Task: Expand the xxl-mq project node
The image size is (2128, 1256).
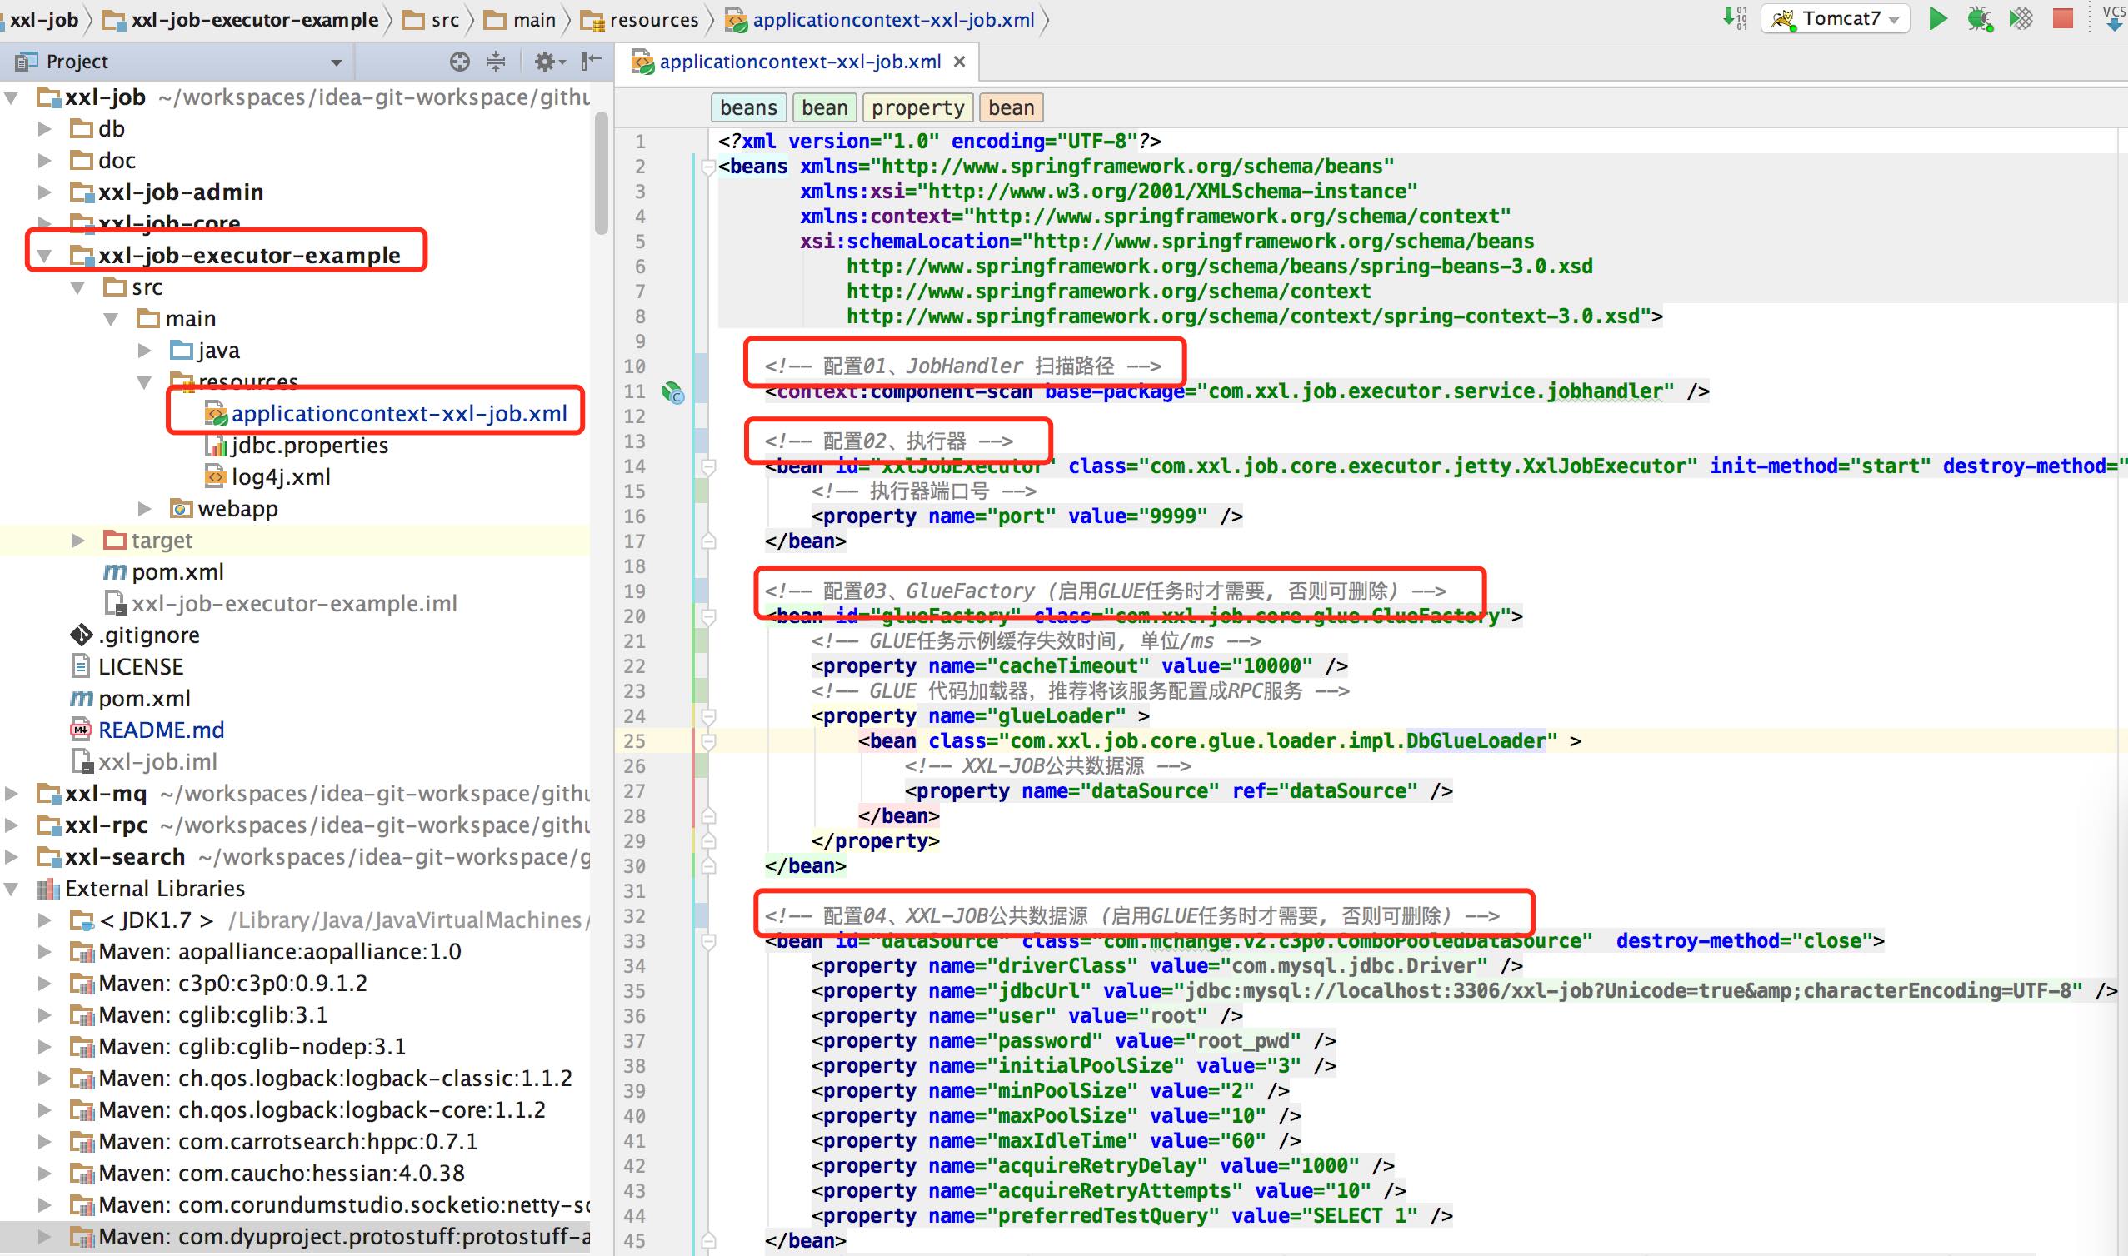Action: tap(12, 793)
